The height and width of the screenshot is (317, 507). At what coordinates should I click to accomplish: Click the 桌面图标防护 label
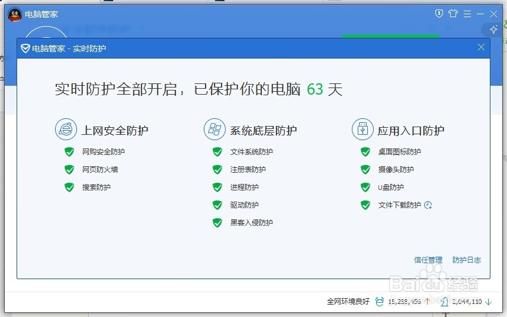point(400,152)
